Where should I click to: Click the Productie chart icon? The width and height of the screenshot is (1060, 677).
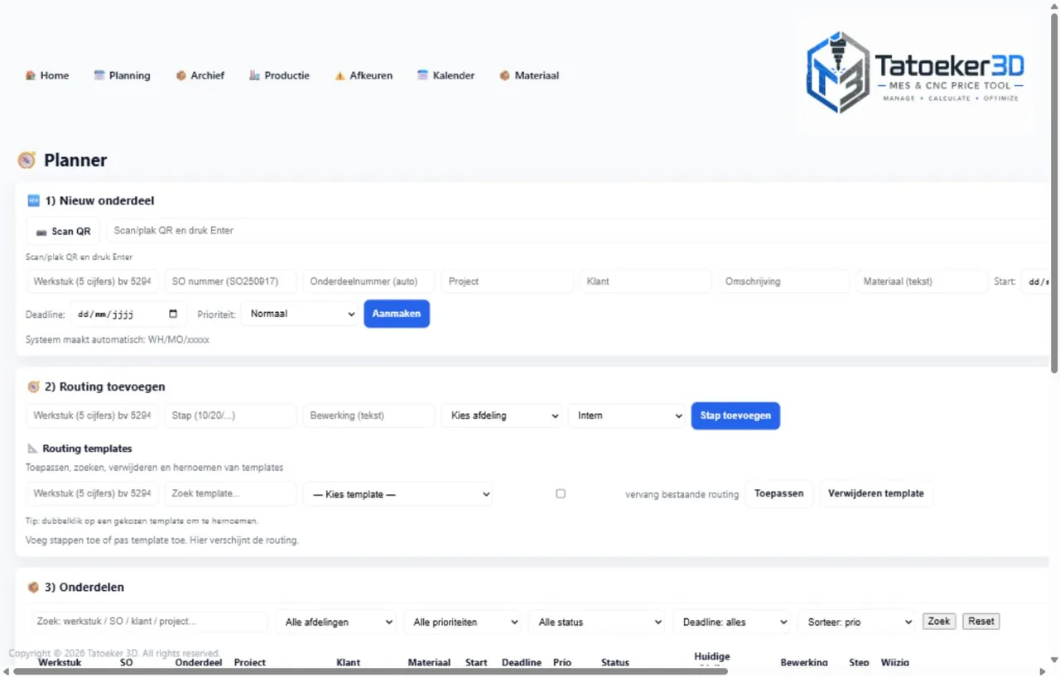(254, 75)
